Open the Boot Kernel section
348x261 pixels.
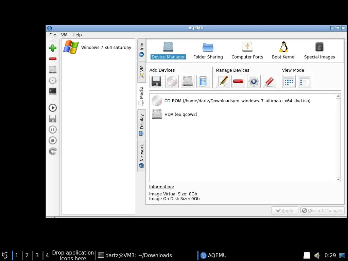pos(284,51)
